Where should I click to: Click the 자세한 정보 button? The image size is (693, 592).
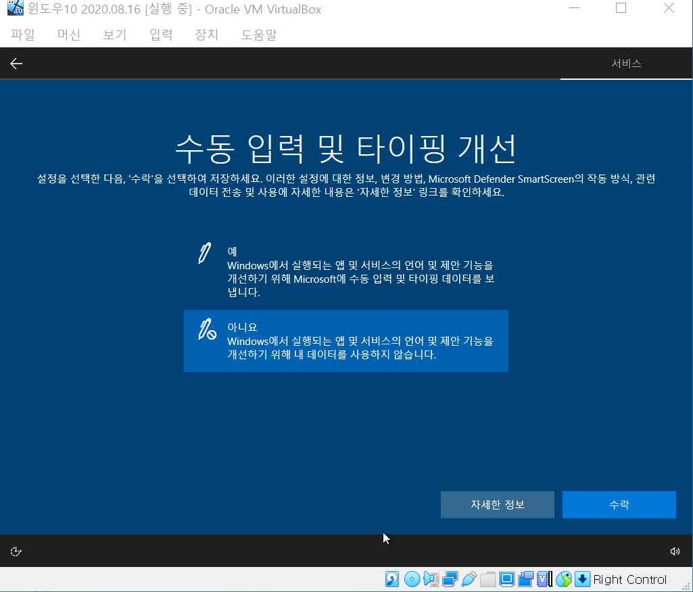point(497,505)
